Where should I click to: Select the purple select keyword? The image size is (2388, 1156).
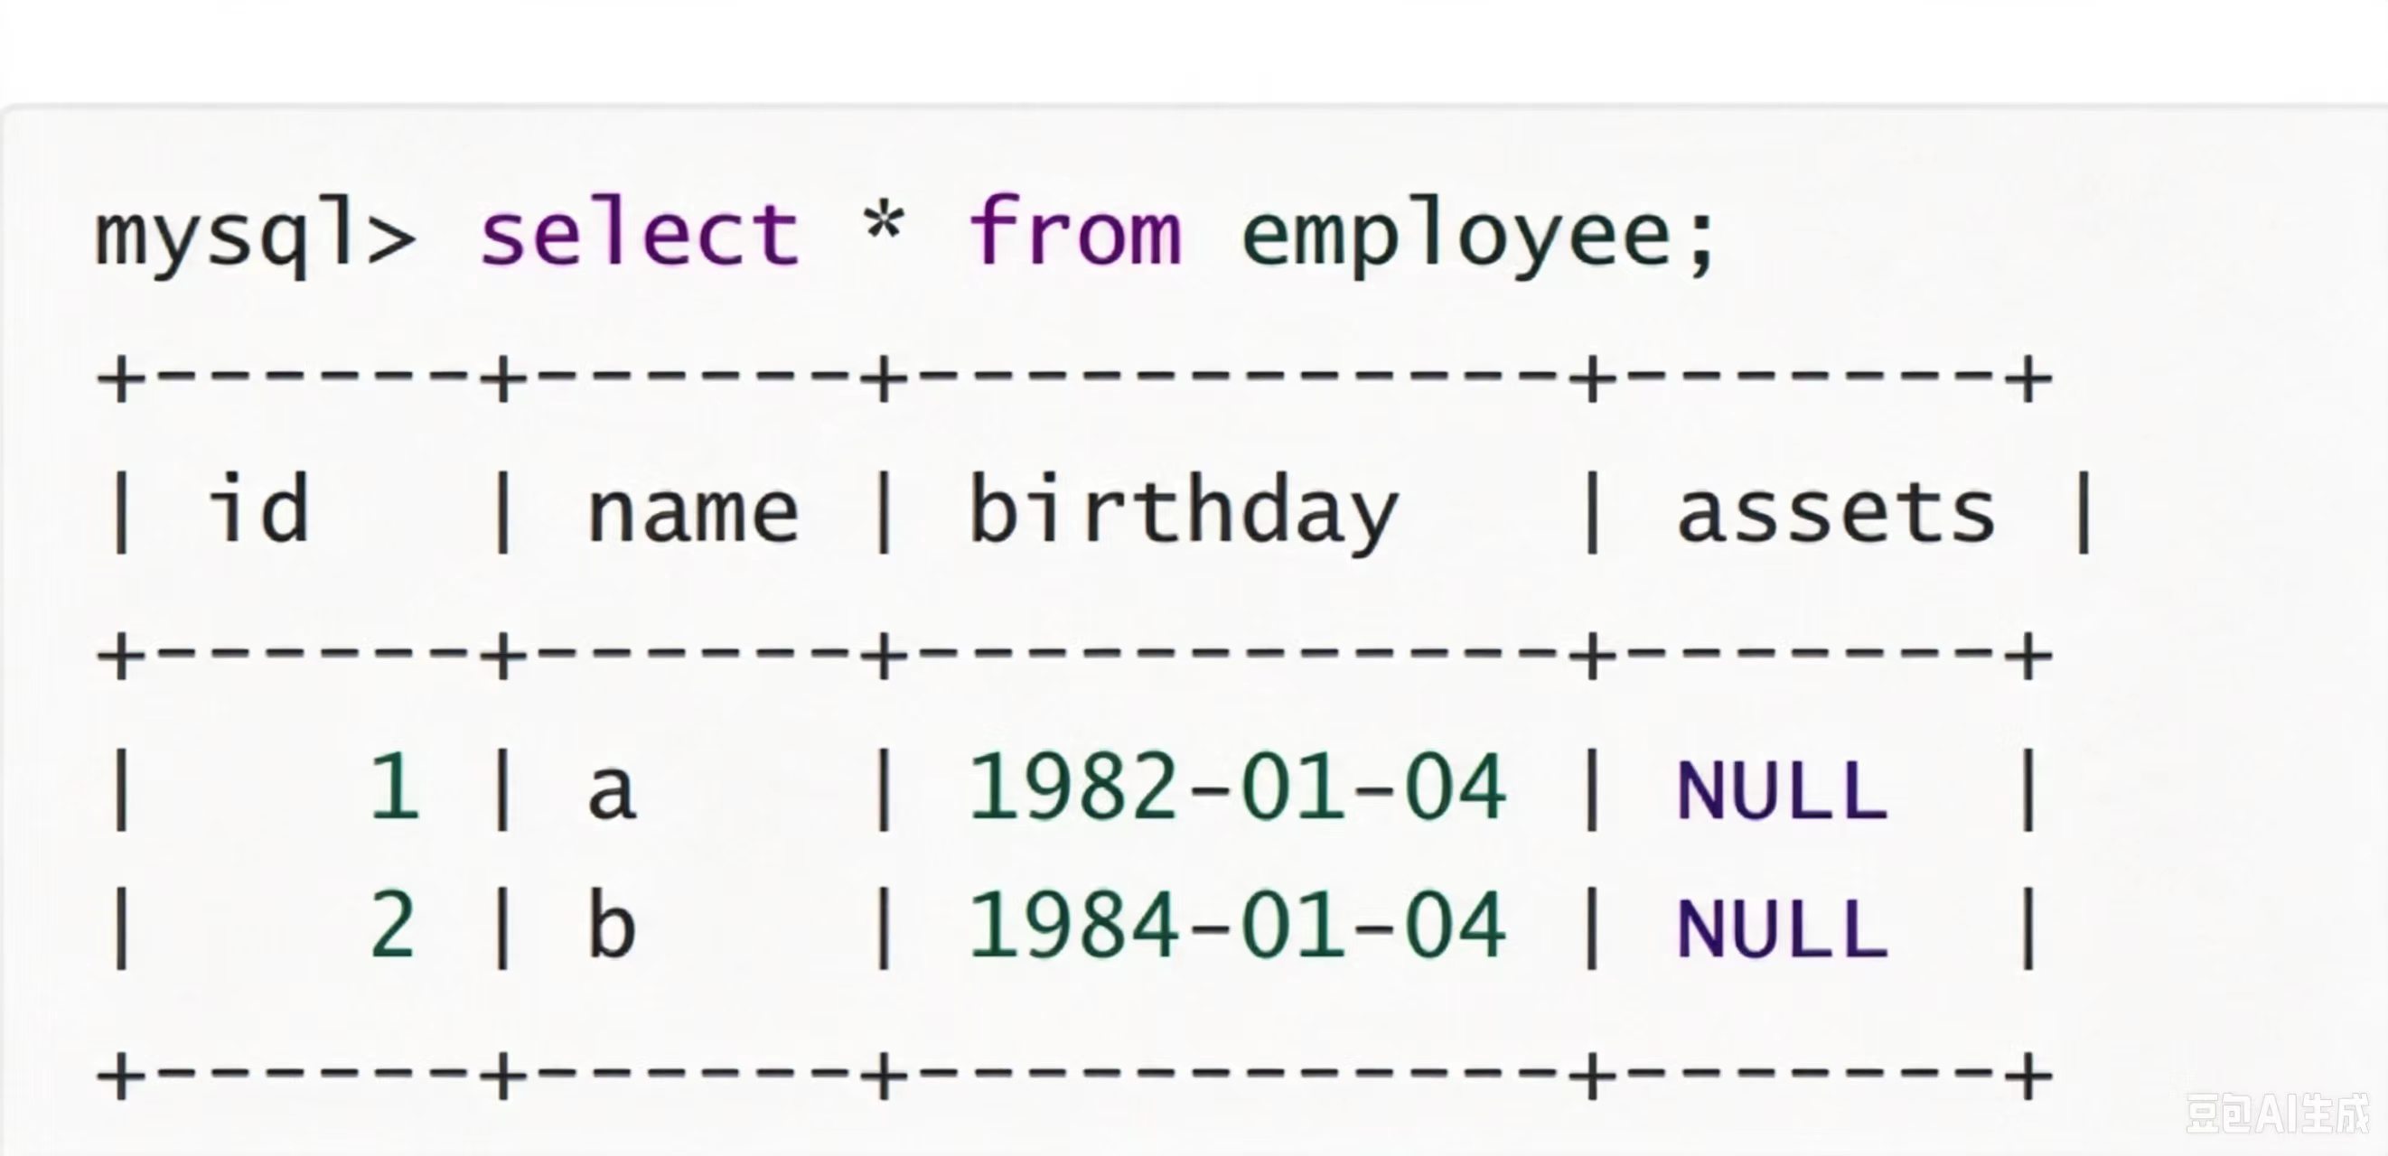(x=639, y=231)
